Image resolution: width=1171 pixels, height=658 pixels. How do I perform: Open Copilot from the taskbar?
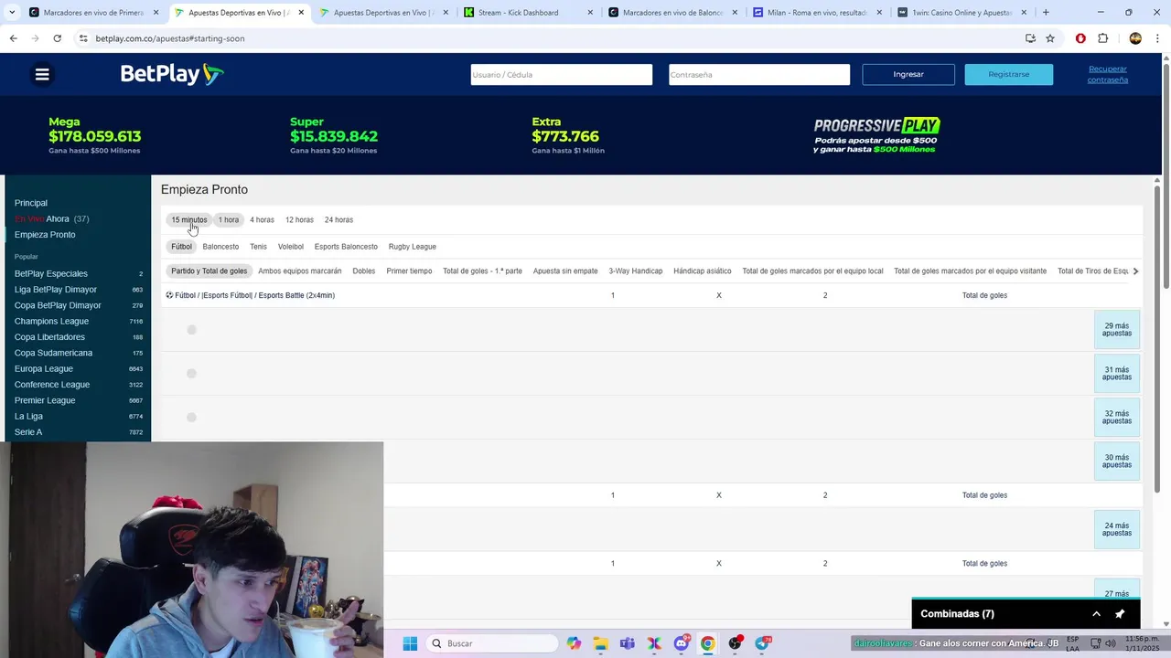(x=574, y=643)
